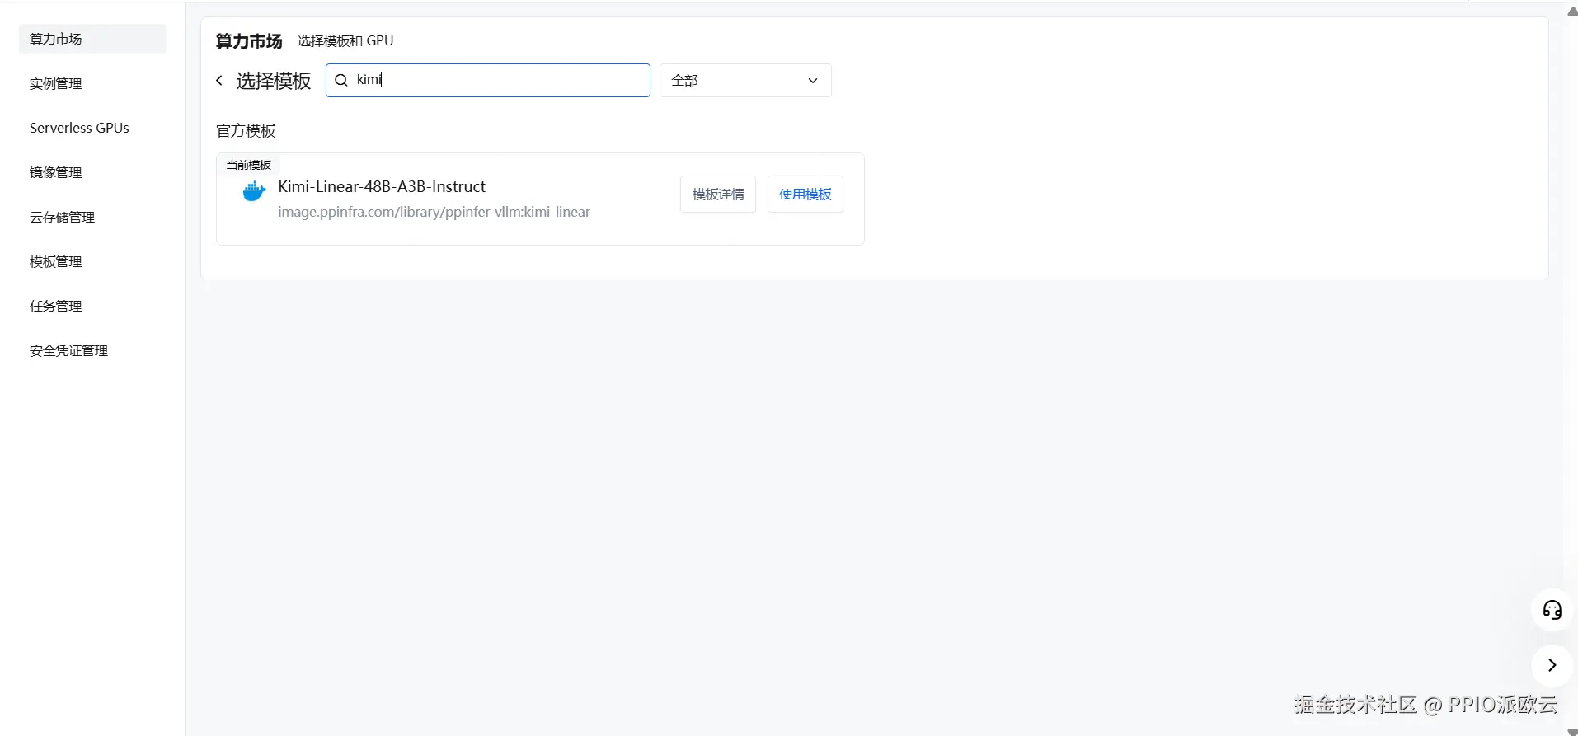The image size is (1578, 736).
Task: Click the Docker whale icon of Kimi-Linear template
Action: (254, 191)
